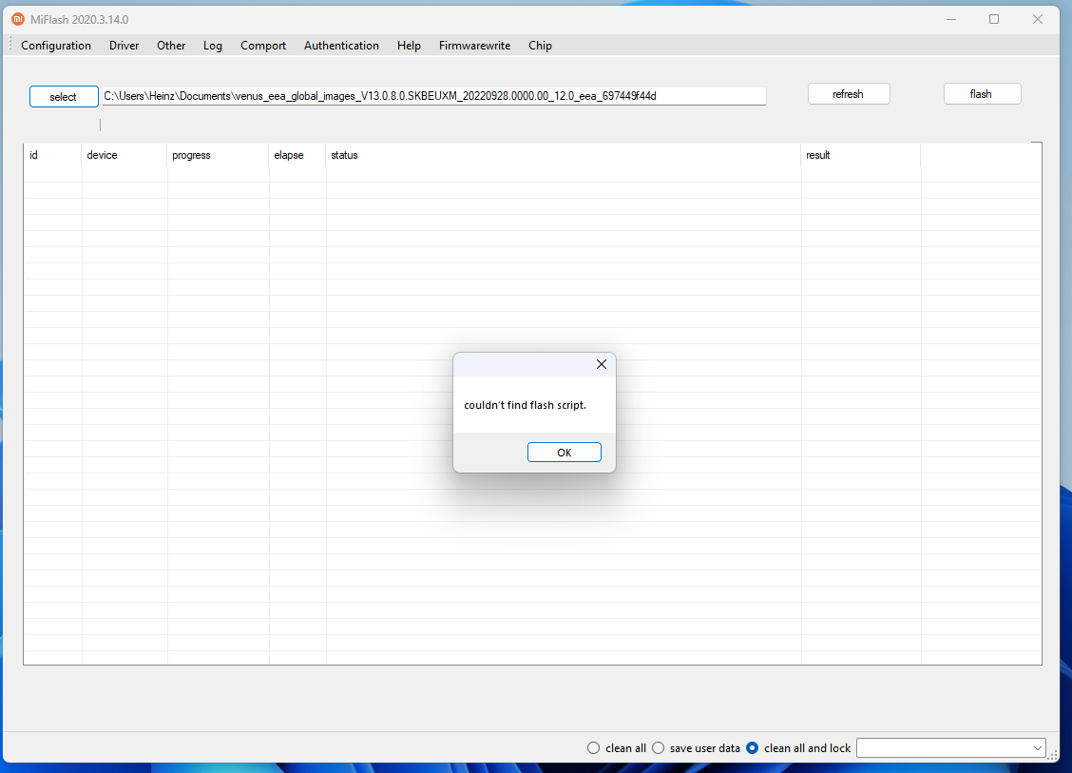Expand the bottom-right script combo box

1037,748
